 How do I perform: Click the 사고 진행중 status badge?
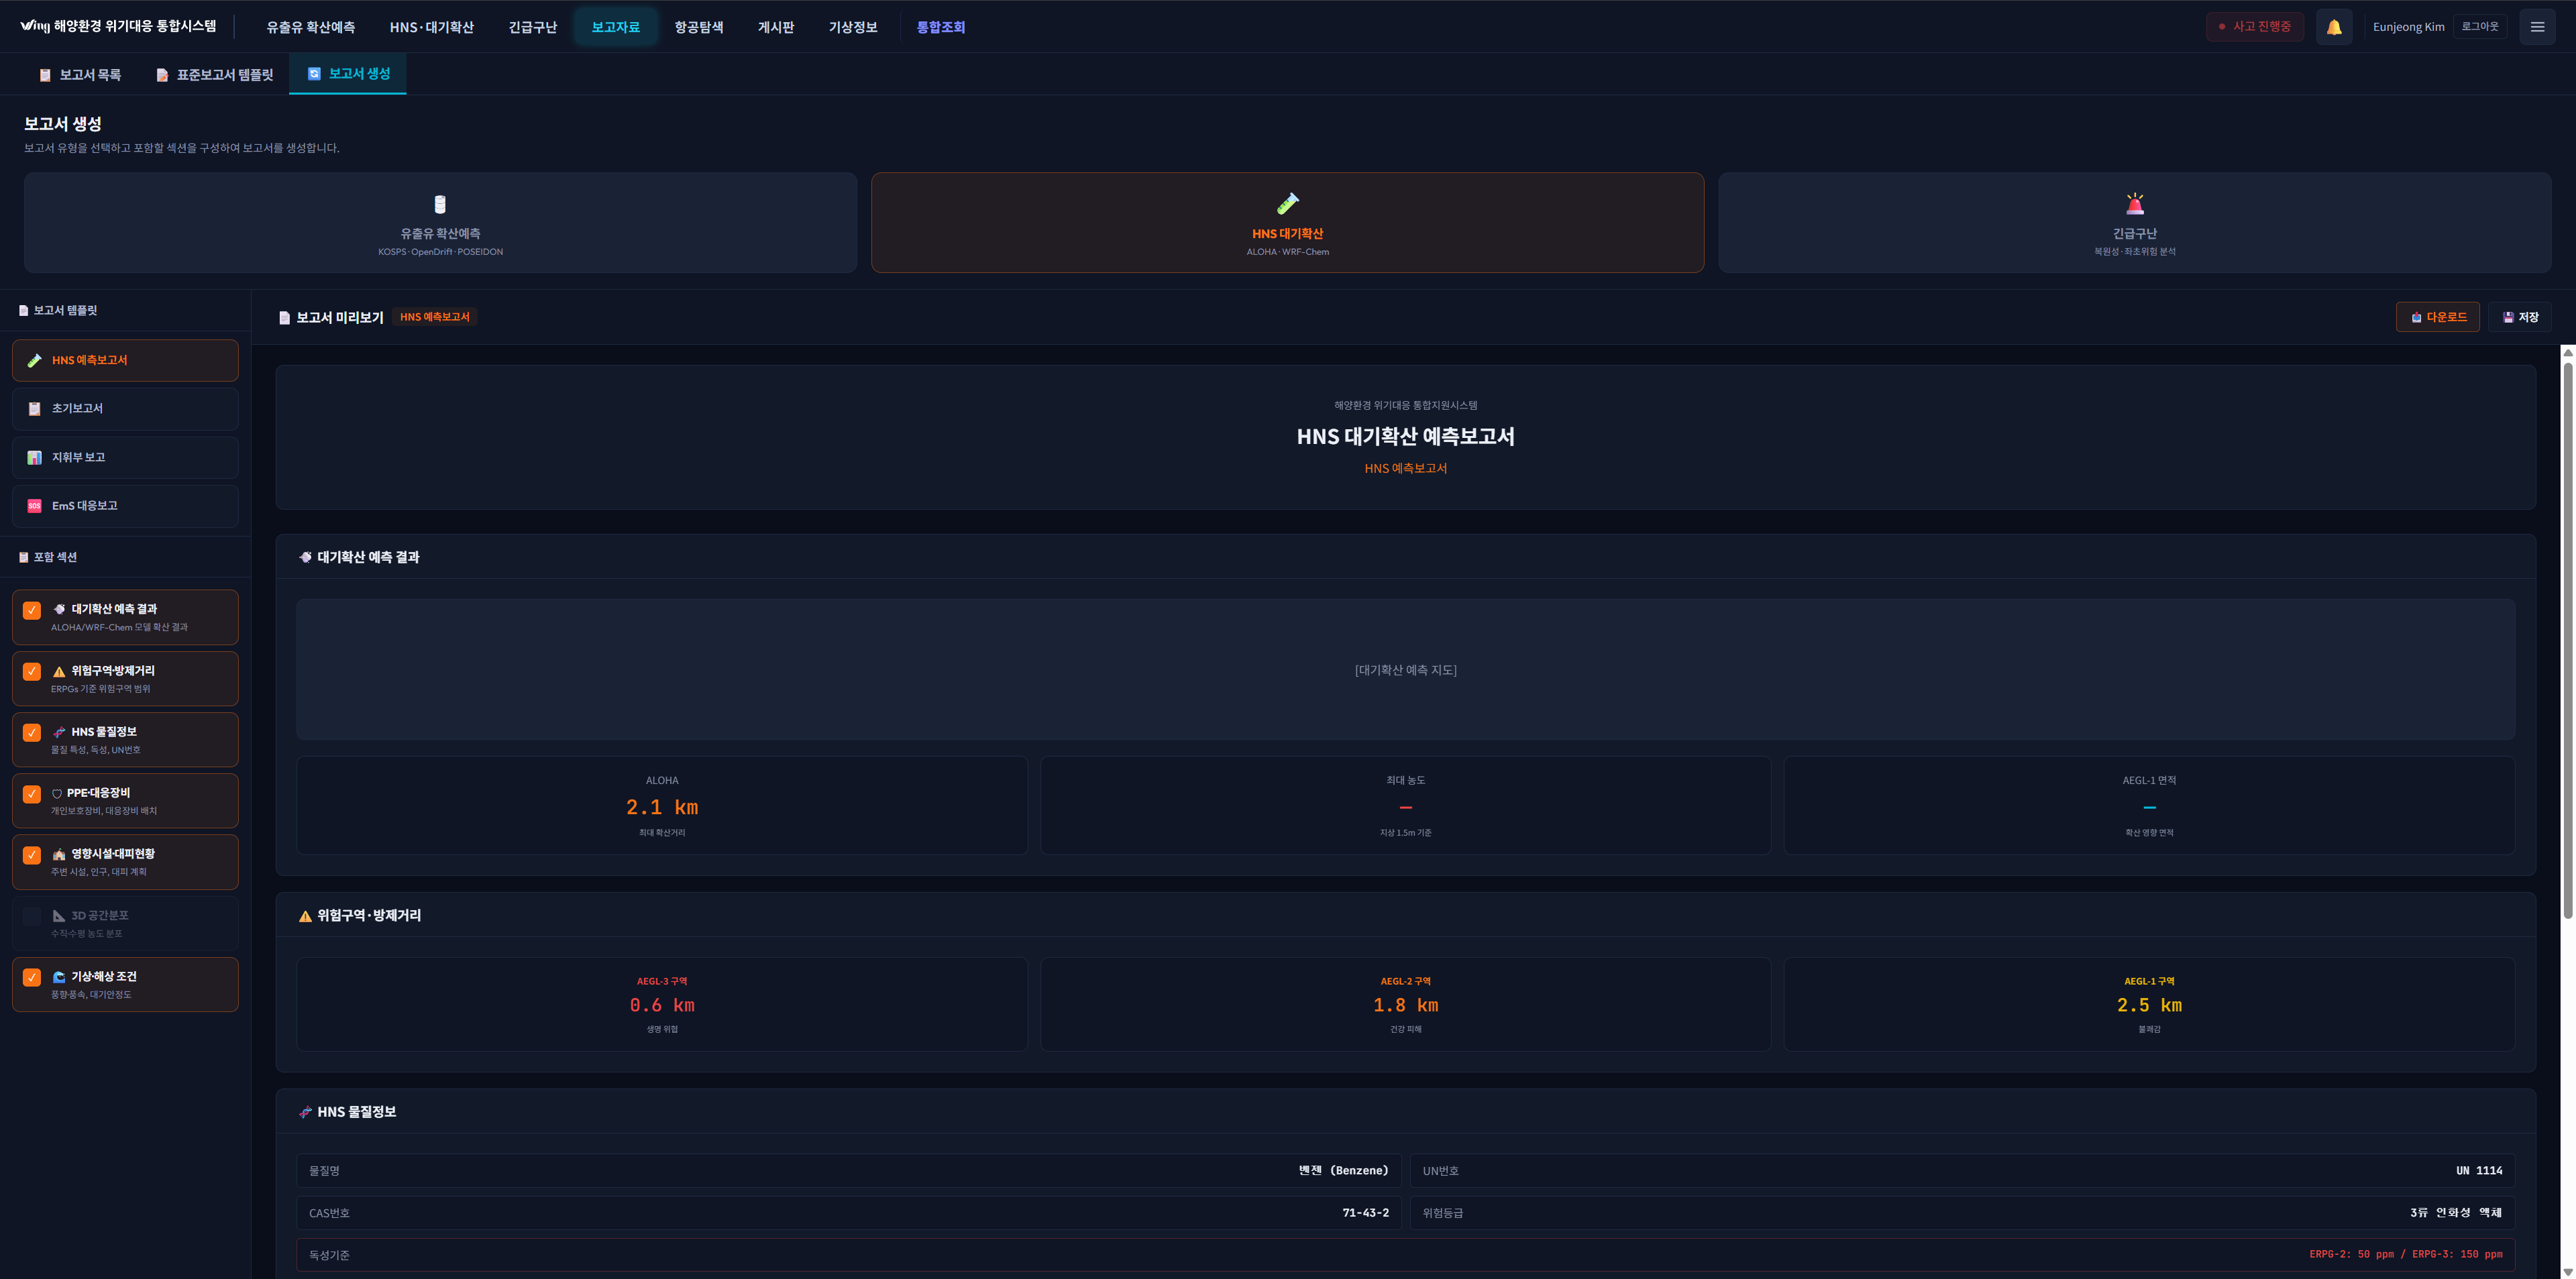(2254, 27)
